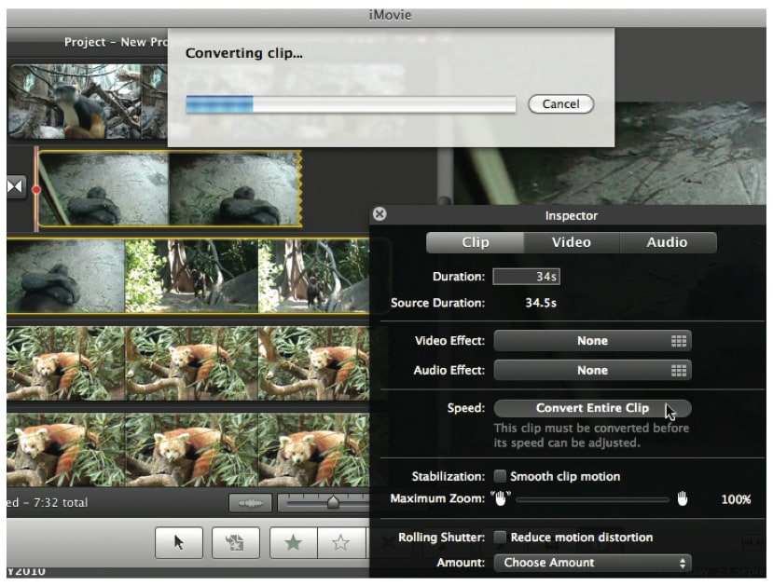Click the Project – New Project title
The width and height of the screenshot is (773, 586).
pos(116,42)
